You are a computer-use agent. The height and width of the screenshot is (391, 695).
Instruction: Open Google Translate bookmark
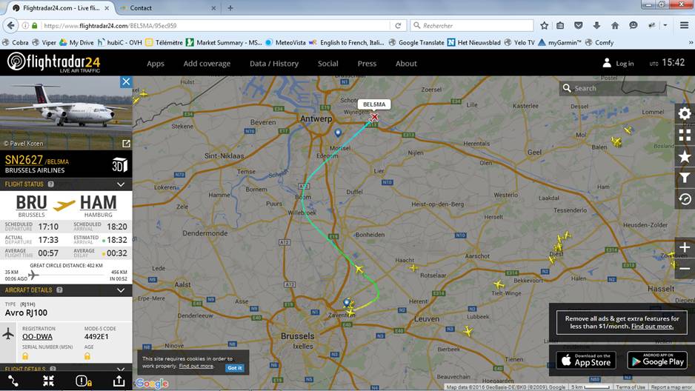[416, 42]
